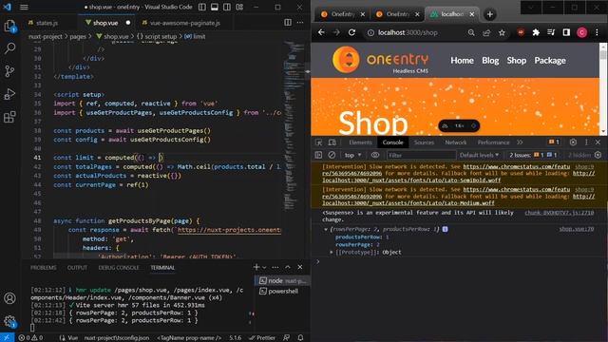Open the VS Code Explorer view
This screenshot has height=342, width=608.
(x=9, y=26)
